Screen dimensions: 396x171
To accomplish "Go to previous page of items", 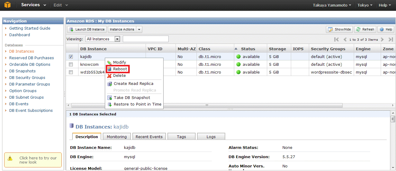I will coord(345,39).
